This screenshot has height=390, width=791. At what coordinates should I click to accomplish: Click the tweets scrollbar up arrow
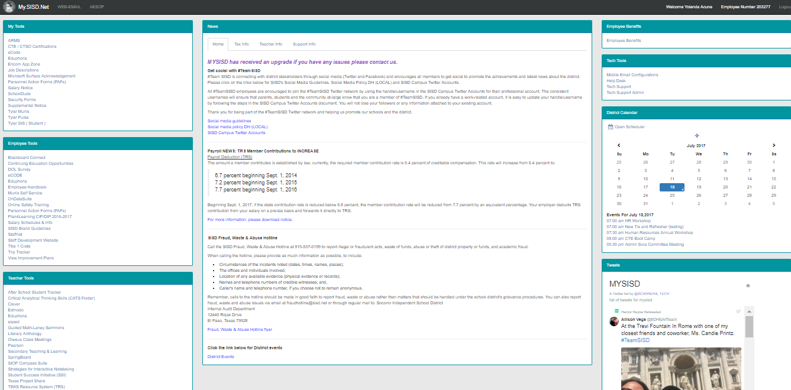pos(748,311)
